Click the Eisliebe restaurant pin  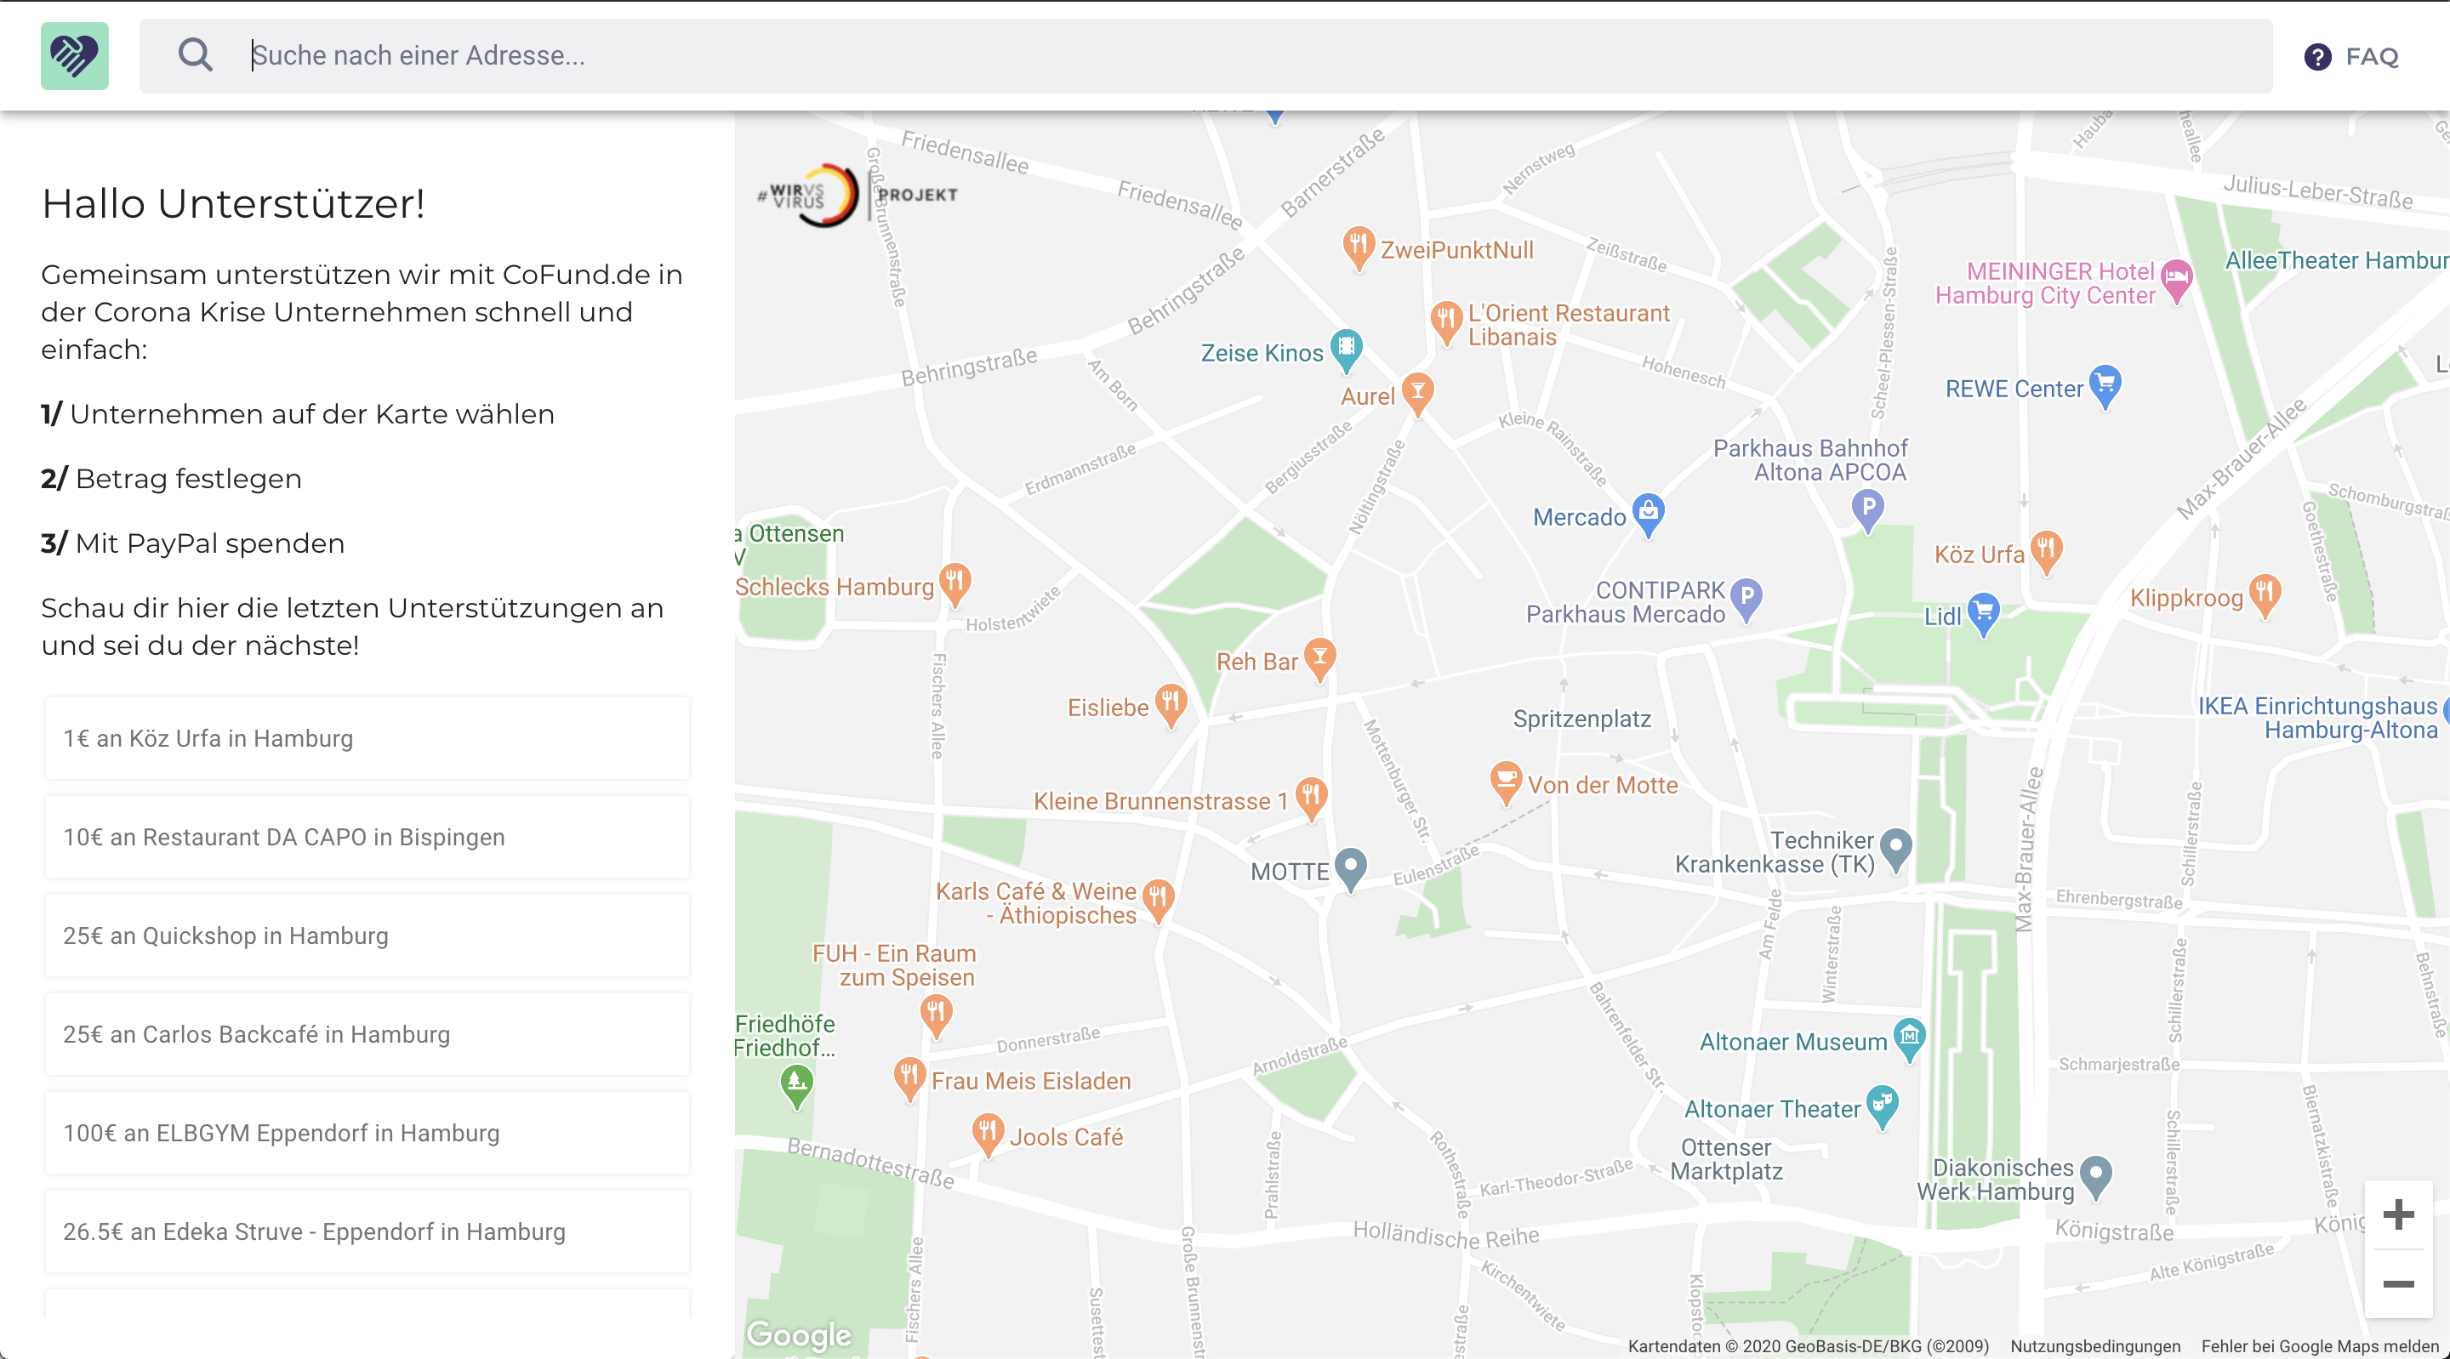pos(1170,704)
